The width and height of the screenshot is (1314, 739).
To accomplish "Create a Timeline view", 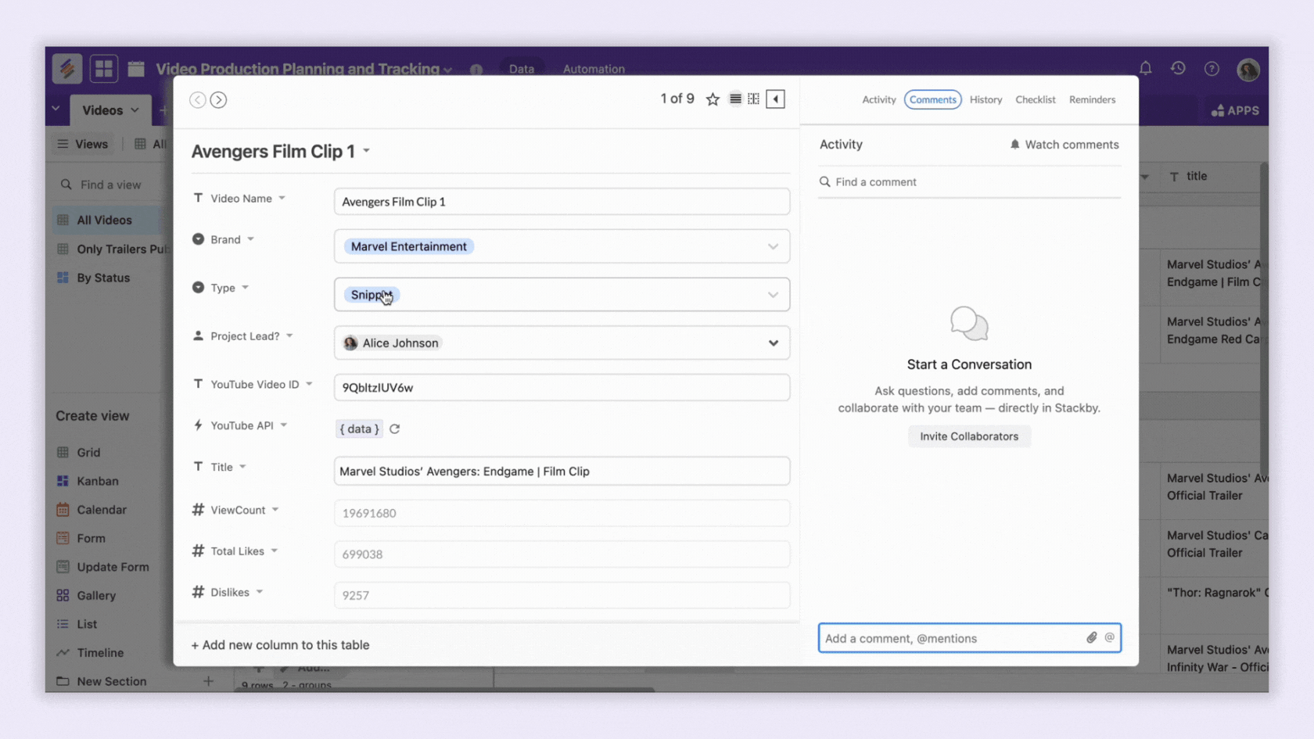I will (100, 653).
